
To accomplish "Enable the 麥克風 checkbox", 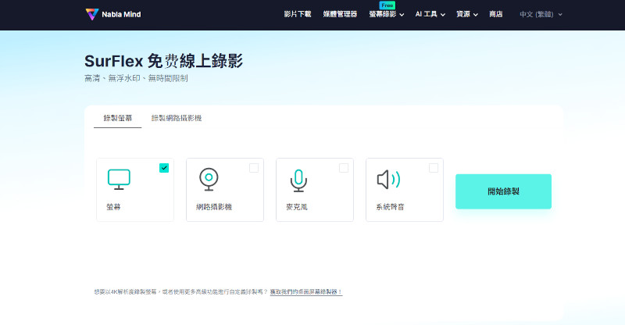I will coord(344,168).
